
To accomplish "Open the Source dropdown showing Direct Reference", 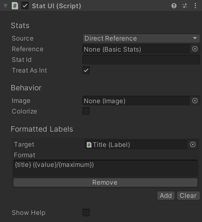I will 141,38.
